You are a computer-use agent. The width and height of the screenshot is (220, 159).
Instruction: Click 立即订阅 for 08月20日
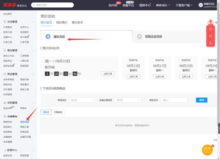(186, 77)
